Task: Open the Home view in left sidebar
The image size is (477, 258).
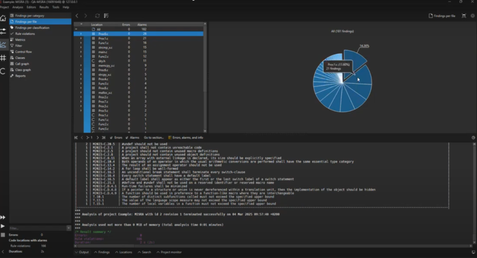Action: pos(3,18)
